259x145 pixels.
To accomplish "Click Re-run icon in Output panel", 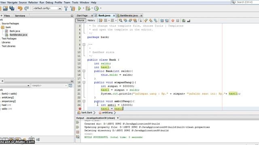I will [x=78, y=122].
